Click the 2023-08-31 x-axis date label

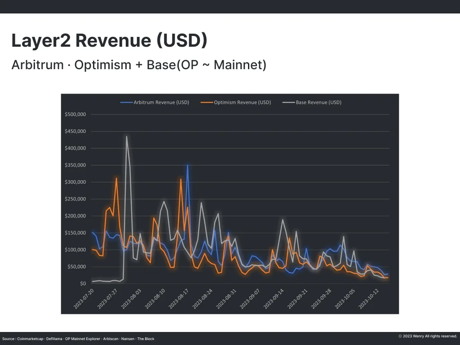click(x=226, y=299)
